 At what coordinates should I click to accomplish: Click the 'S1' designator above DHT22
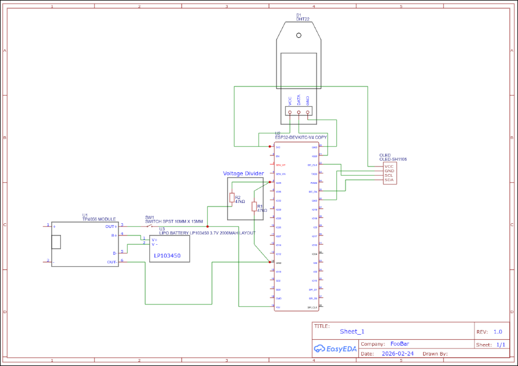click(x=298, y=15)
